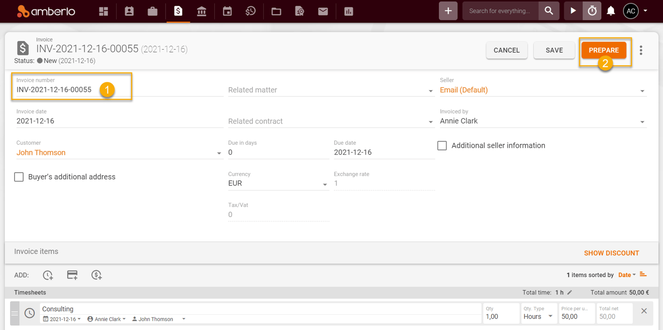Open the Date sort dropdown for invoice items
Screen dimensions: 663x330
click(626, 275)
